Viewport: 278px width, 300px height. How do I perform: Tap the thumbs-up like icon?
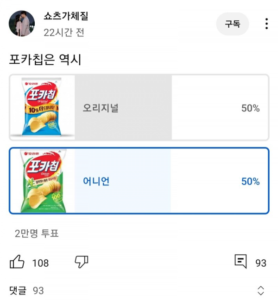(17, 263)
